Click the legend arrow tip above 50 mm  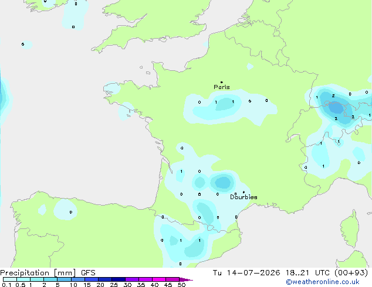pyautogui.click(x=186, y=279)
